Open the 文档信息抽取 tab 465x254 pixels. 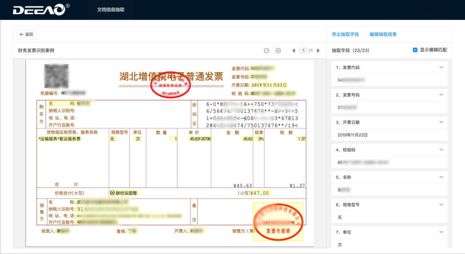pos(111,10)
